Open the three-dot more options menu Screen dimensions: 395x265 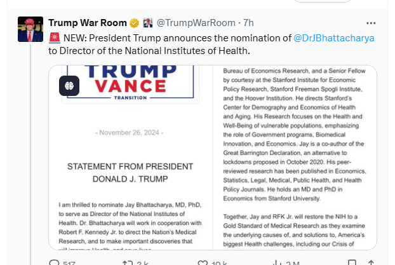tap(380, 23)
